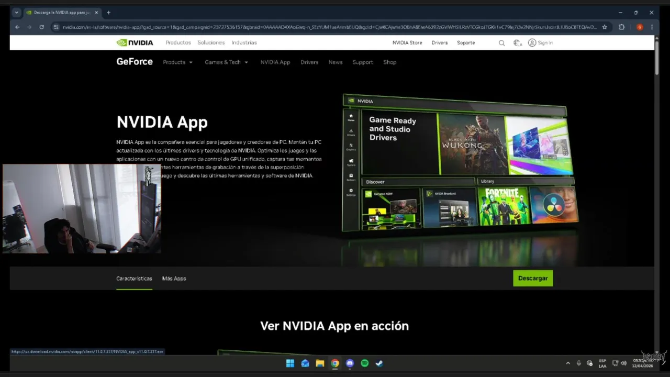The height and width of the screenshot is (377, 670).
Task: Open the Productos top menu
Action: point(178,43)
